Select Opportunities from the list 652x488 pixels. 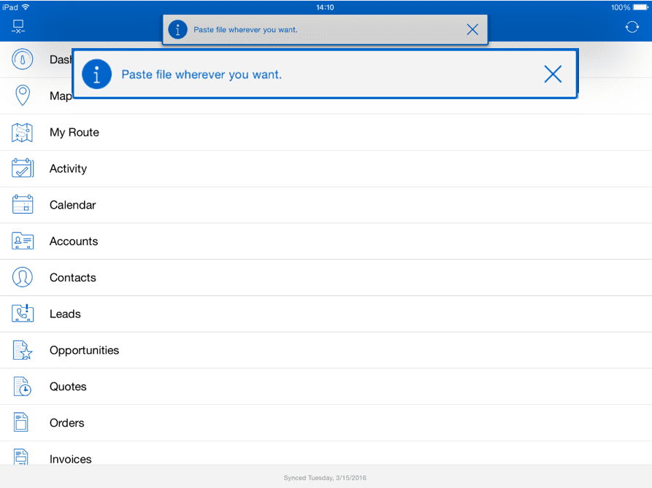pos(326,350)
